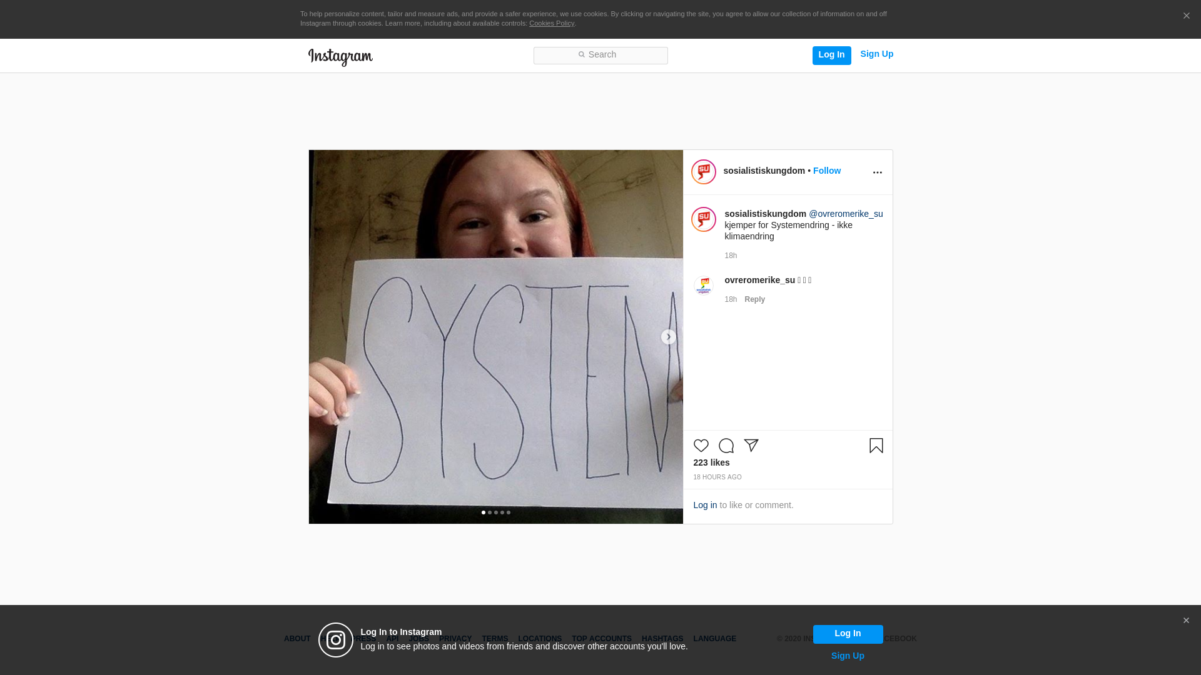Open the @ovreromerike_su mention link
Image resolution: width=1201 pixels, height=675 pixels.
pos(846,214)
